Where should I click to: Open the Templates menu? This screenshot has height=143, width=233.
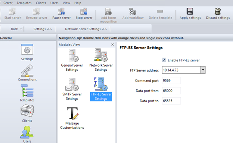point(24,3)
